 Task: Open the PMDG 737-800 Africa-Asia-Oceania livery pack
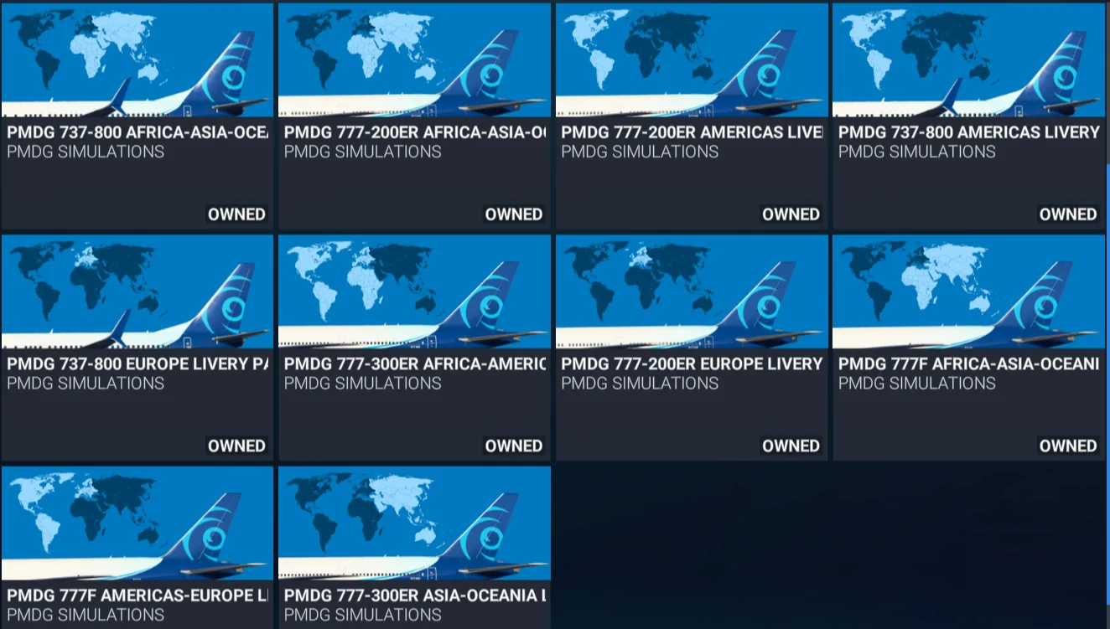tap(137, 59)
